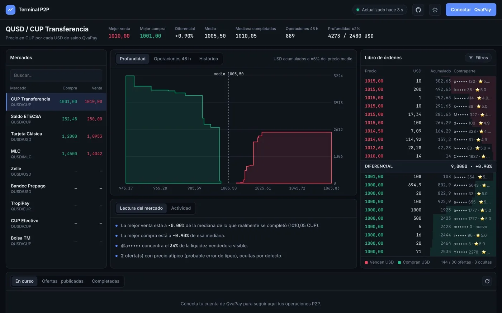
Task: Open the GitHub repository icon
Action: (418, 10)
